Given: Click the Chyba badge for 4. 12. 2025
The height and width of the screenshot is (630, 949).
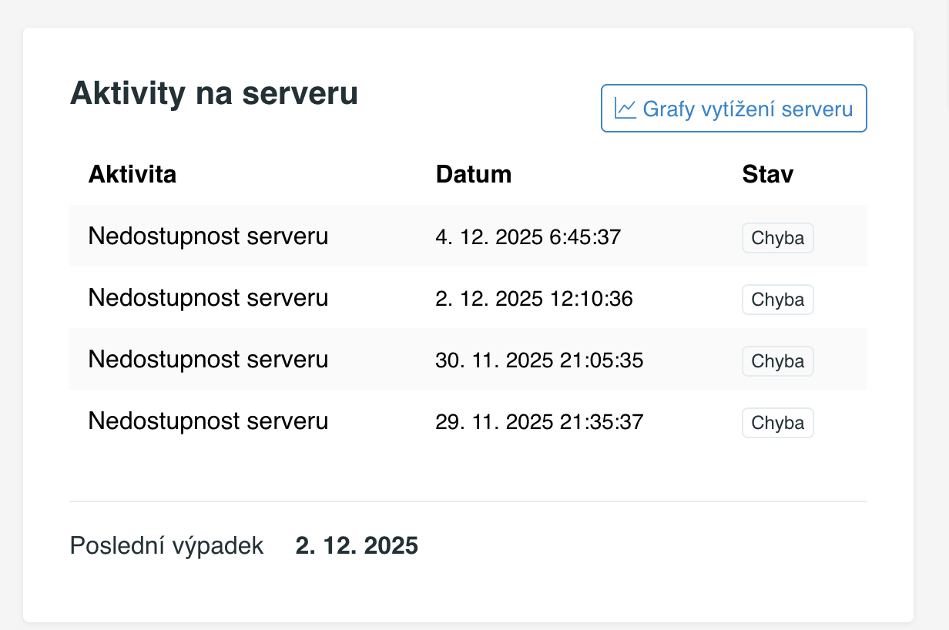Looking at the screenshot, I should click(x=777, y=238).
